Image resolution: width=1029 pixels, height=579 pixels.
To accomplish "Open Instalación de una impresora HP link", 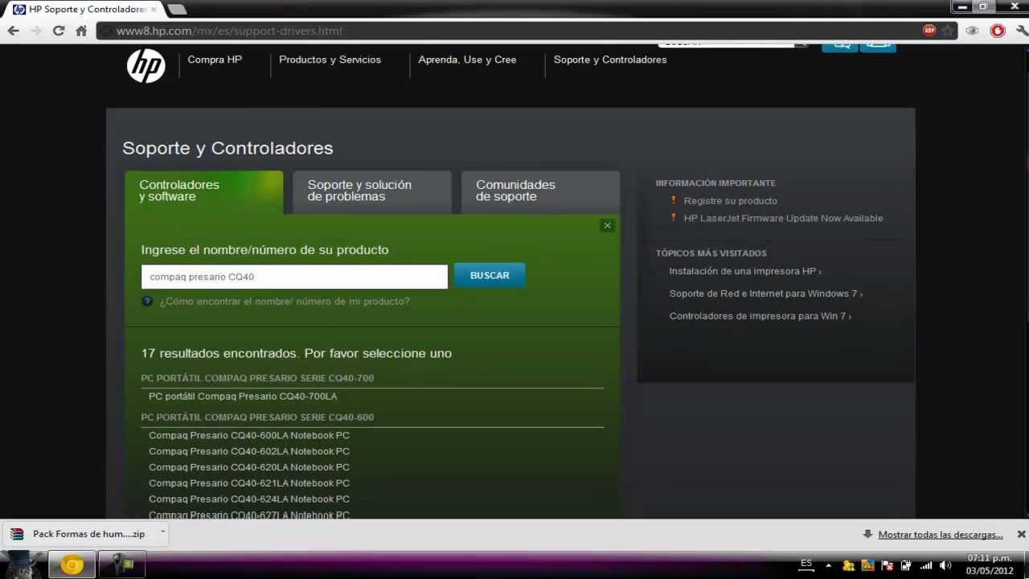I will tap(744, 271).
